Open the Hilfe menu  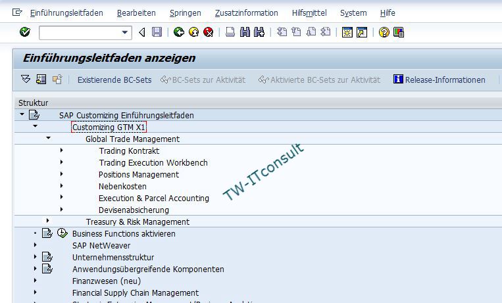click(x=388, y=12)
